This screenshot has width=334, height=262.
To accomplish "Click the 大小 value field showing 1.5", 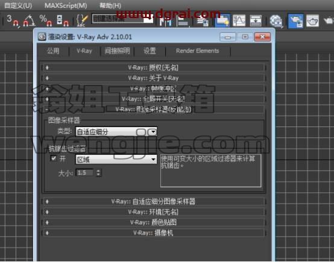I will (84, 173).
